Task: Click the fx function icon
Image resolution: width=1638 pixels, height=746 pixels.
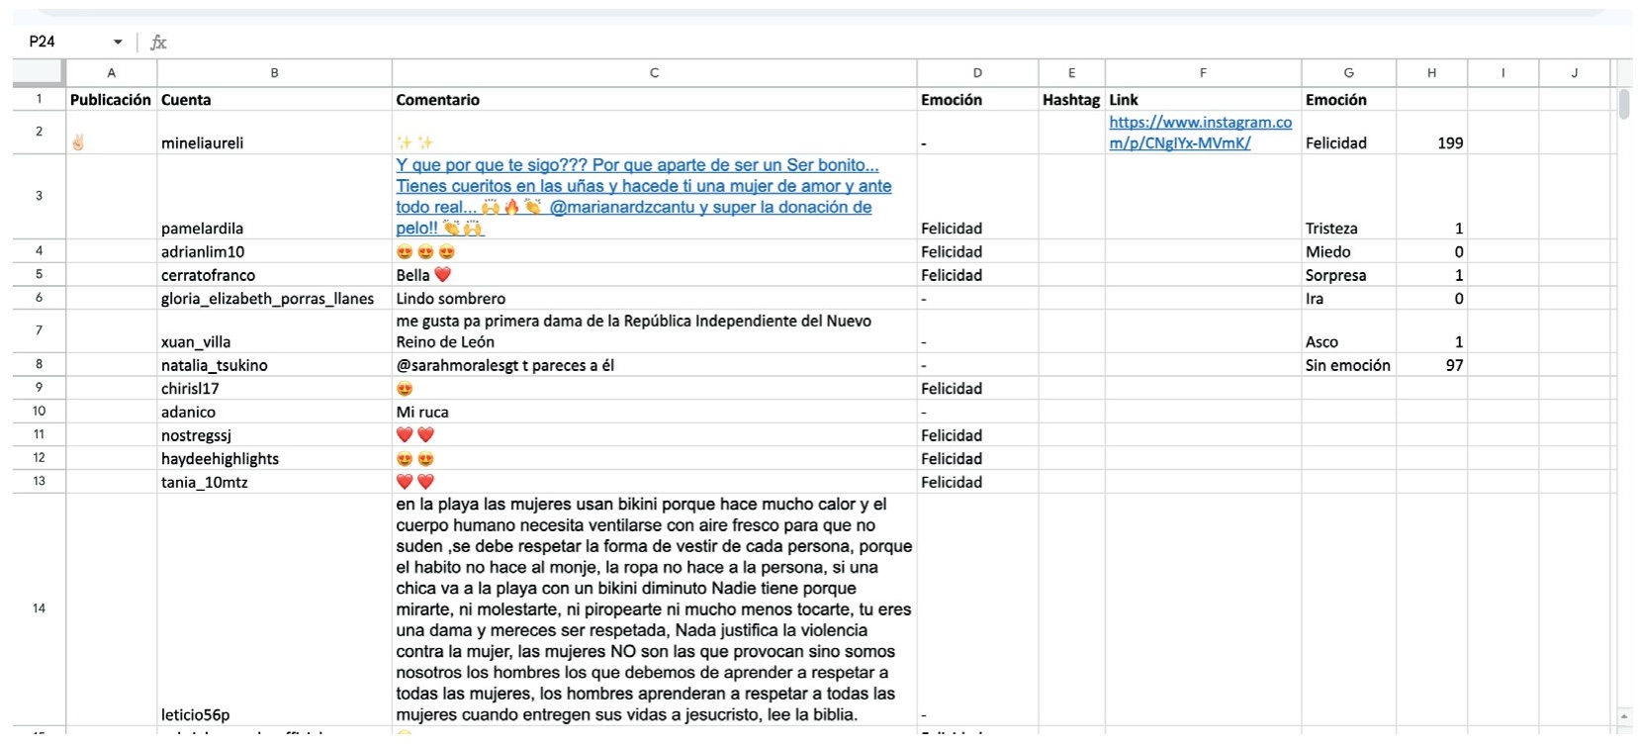Action: tap(158, 42)
